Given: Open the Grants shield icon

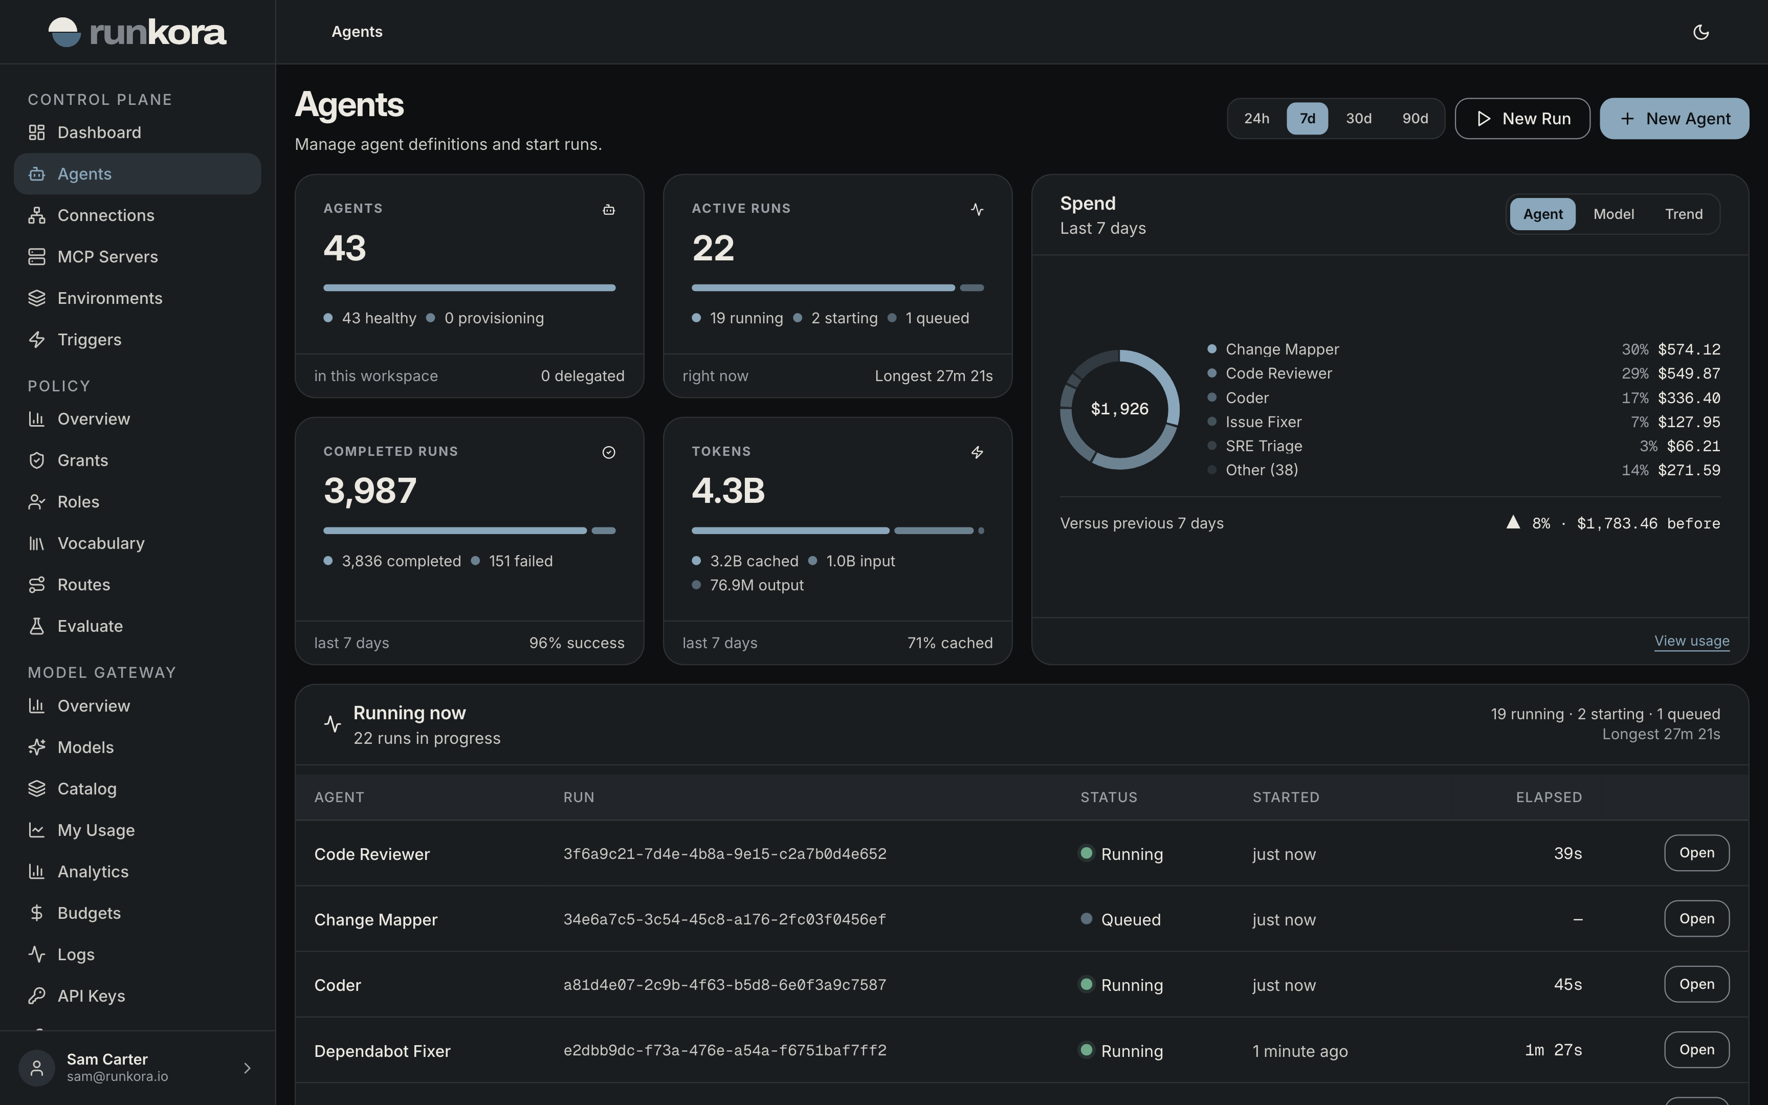Looking at the screenshot, I should point(36,460).
